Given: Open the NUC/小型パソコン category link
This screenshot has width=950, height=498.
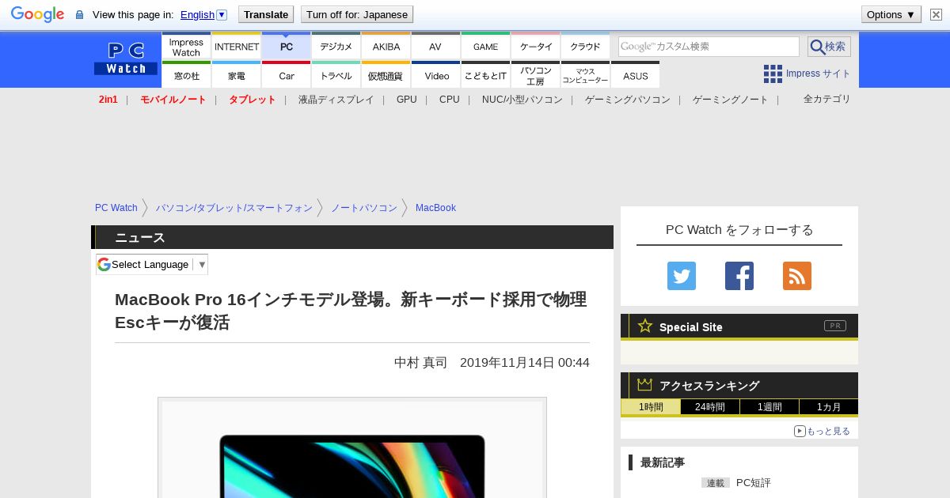Looking at the screenshot, I should pyautogui.click(x=522, y=100).
